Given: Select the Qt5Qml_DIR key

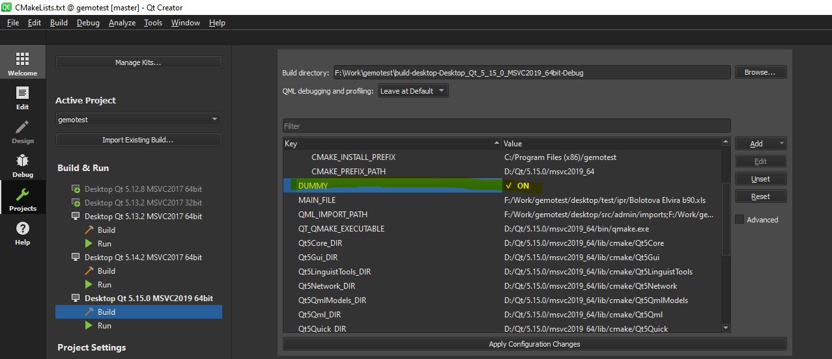Looking at the screenshot, I should pos(319,315).
